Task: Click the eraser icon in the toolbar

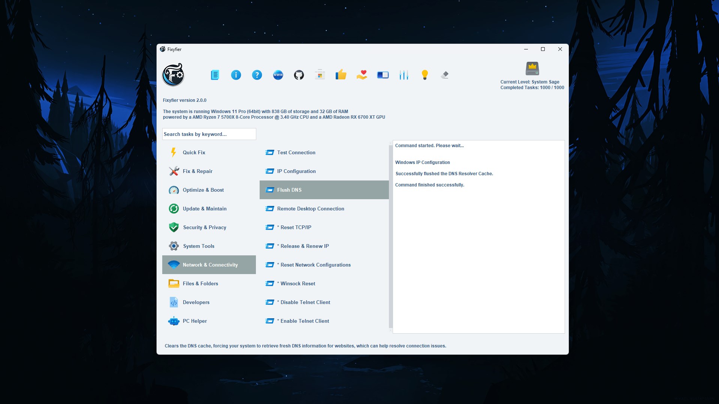Action: pyautogui.click(x=445, y=75)
